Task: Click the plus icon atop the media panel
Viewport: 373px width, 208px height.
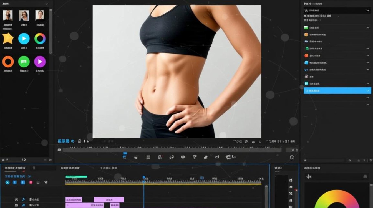Action: 47,4
